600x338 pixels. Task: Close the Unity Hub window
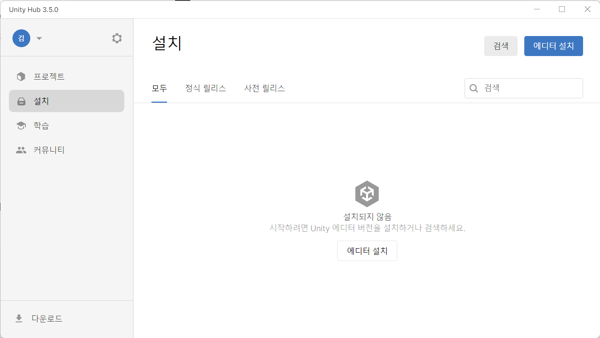coord(588,9)
